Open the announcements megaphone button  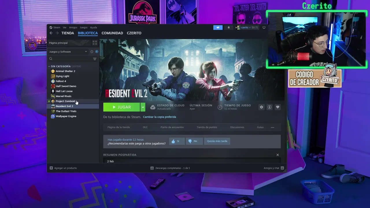(x=218, y=27)
